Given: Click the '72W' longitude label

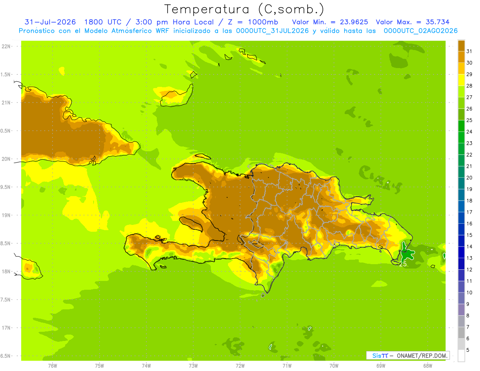Looking at the screenshot, I should [240, 366].
